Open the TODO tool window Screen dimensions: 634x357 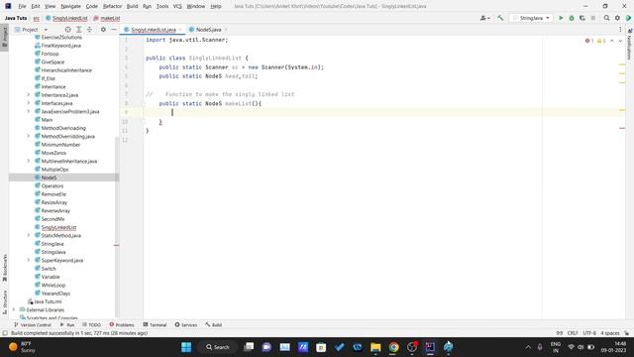(x=91, y=324)
